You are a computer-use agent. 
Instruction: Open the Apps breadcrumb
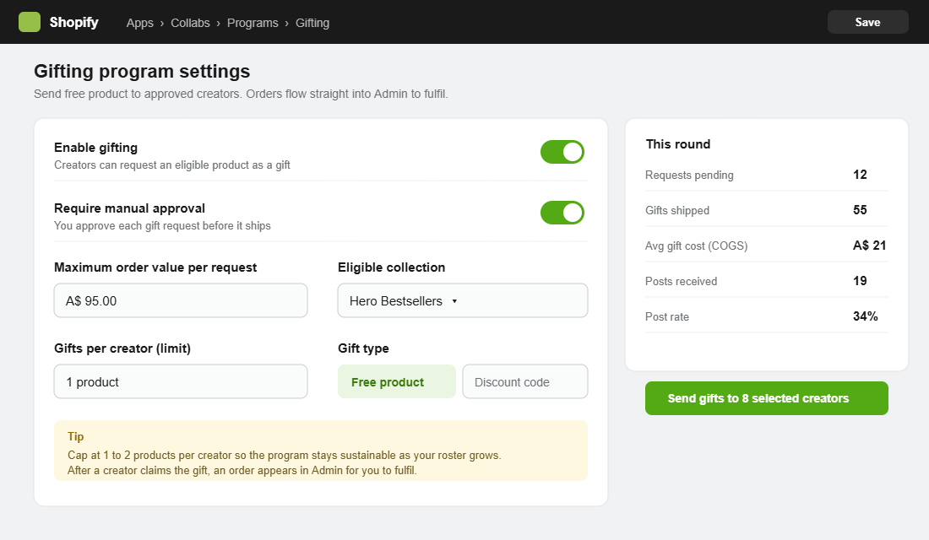pos(140,23)
